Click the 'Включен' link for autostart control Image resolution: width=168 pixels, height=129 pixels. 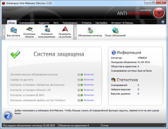89,85
